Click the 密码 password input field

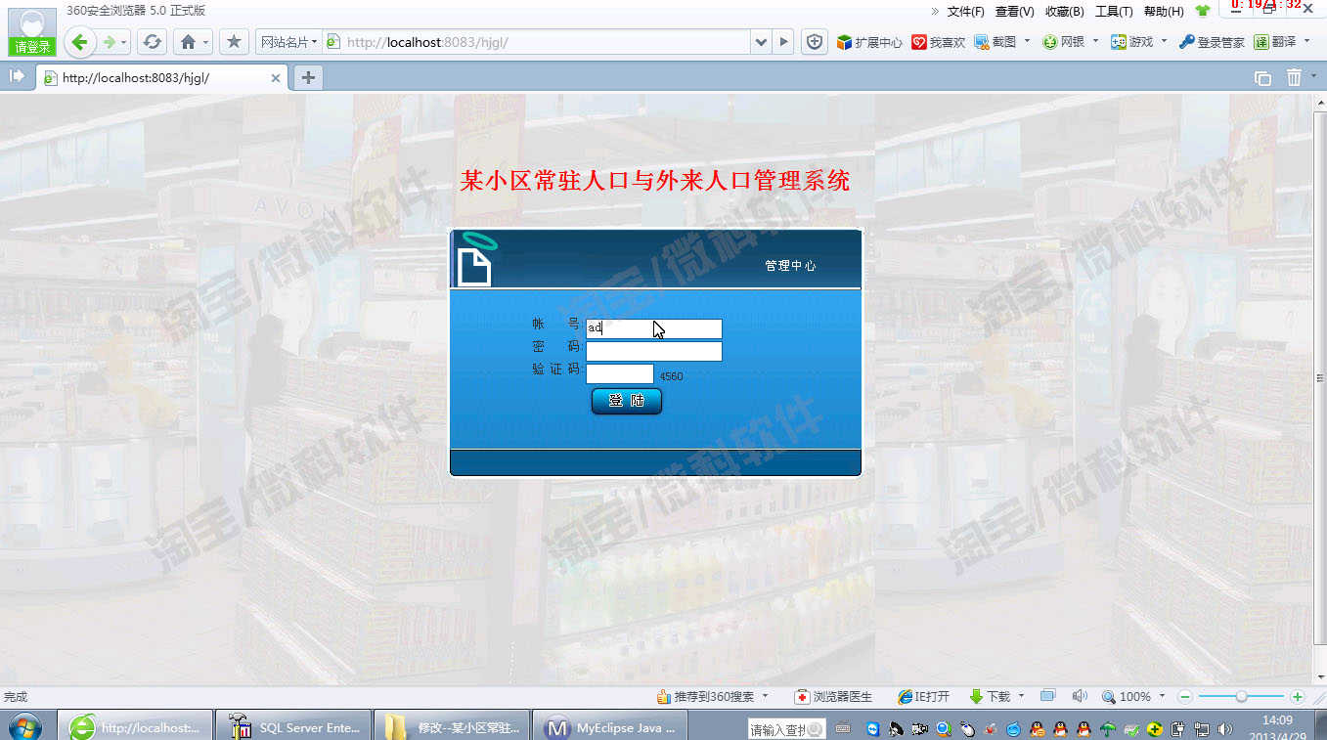tap(653, 351)
